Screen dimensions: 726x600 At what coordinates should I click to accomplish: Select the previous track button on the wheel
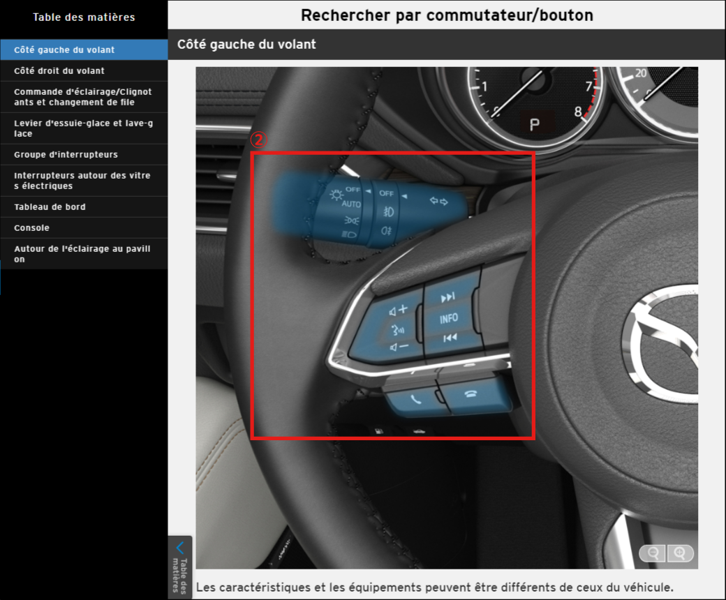[x=450, y=338]
